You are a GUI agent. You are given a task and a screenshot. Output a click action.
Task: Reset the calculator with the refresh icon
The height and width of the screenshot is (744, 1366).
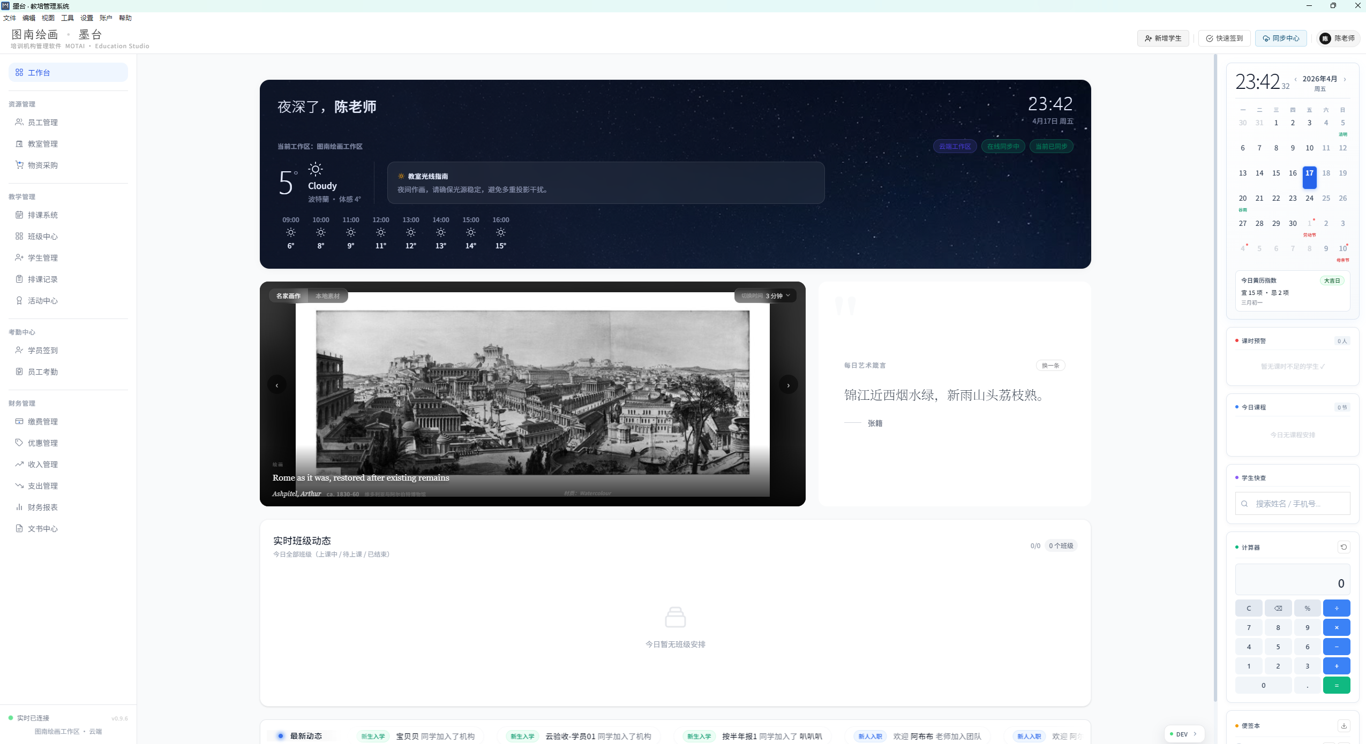pyautogui.click(x=1344, y=547)
